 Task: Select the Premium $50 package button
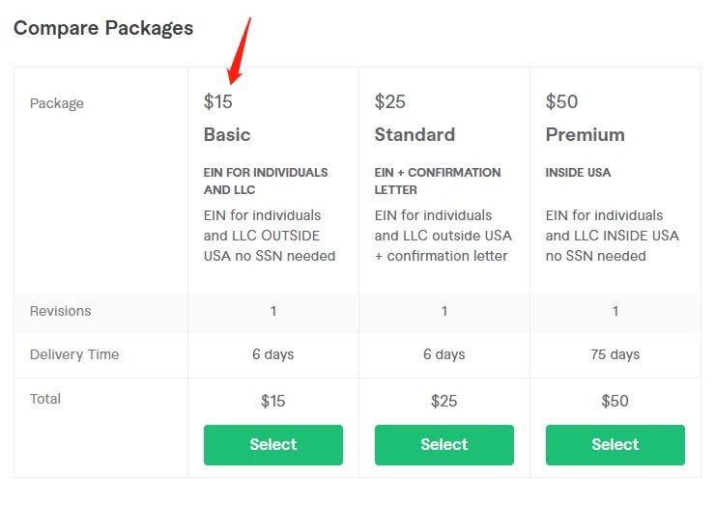click(615, 445)
